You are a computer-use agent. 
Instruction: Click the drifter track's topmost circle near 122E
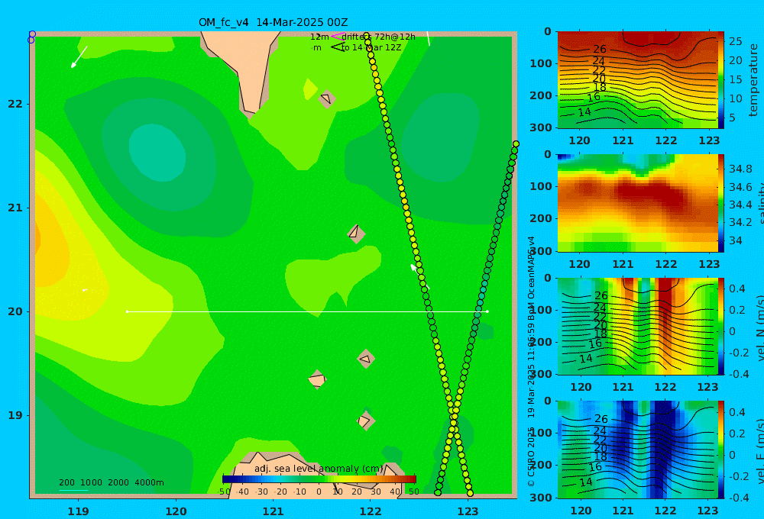[367, 36]
